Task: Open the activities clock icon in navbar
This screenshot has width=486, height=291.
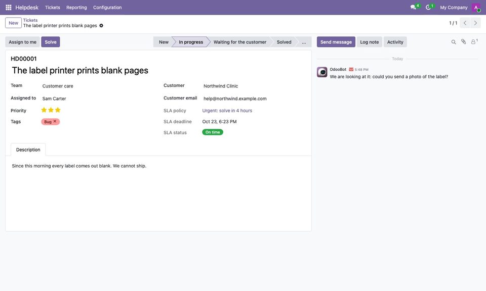Action: (x=428, y=7)
